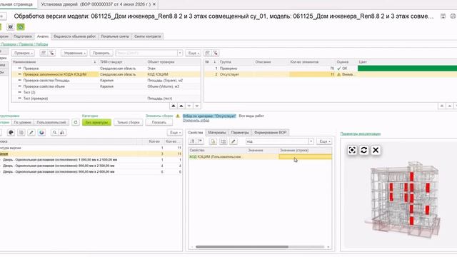This screenshot has height=257, width=457.
Task: Click the Проверить button
Action: coord(101,53)
